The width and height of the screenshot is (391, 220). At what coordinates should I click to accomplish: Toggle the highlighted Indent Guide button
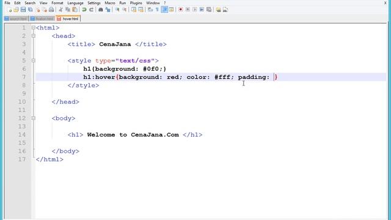click(x=164, y=10)
